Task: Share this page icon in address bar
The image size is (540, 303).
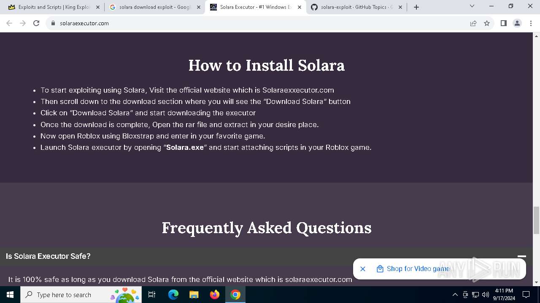Action: pyautogui.click(x=473, y=23)
